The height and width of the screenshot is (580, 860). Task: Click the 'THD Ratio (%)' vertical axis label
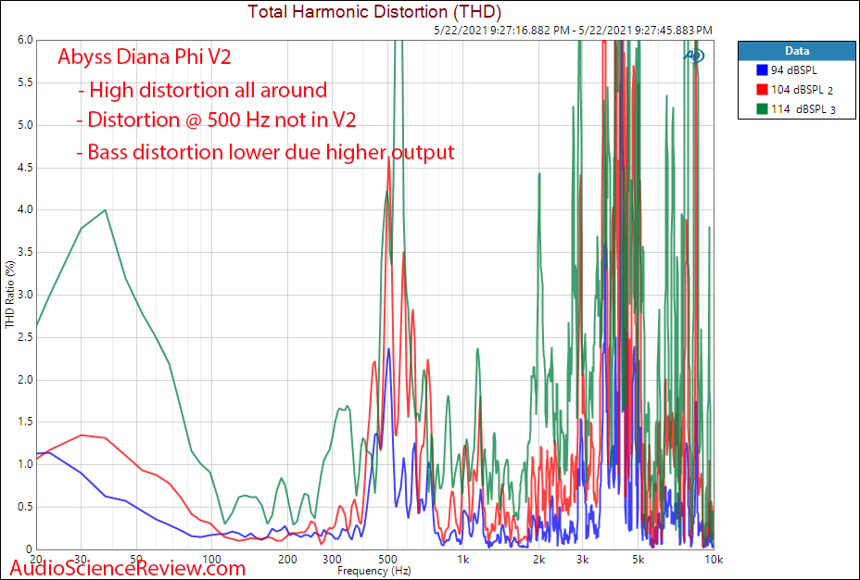10,295
